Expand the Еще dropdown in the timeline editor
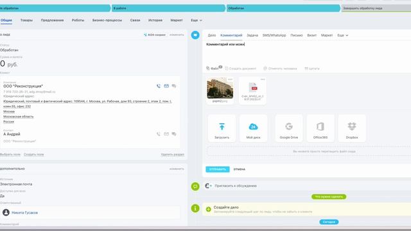 pos(342,35)
